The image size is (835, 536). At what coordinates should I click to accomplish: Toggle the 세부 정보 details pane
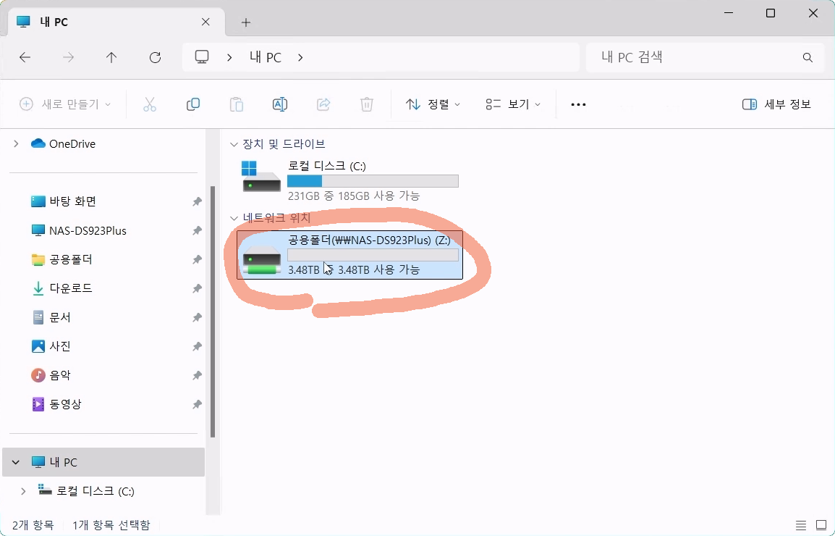pyautogui.click(x=777, y=104)
